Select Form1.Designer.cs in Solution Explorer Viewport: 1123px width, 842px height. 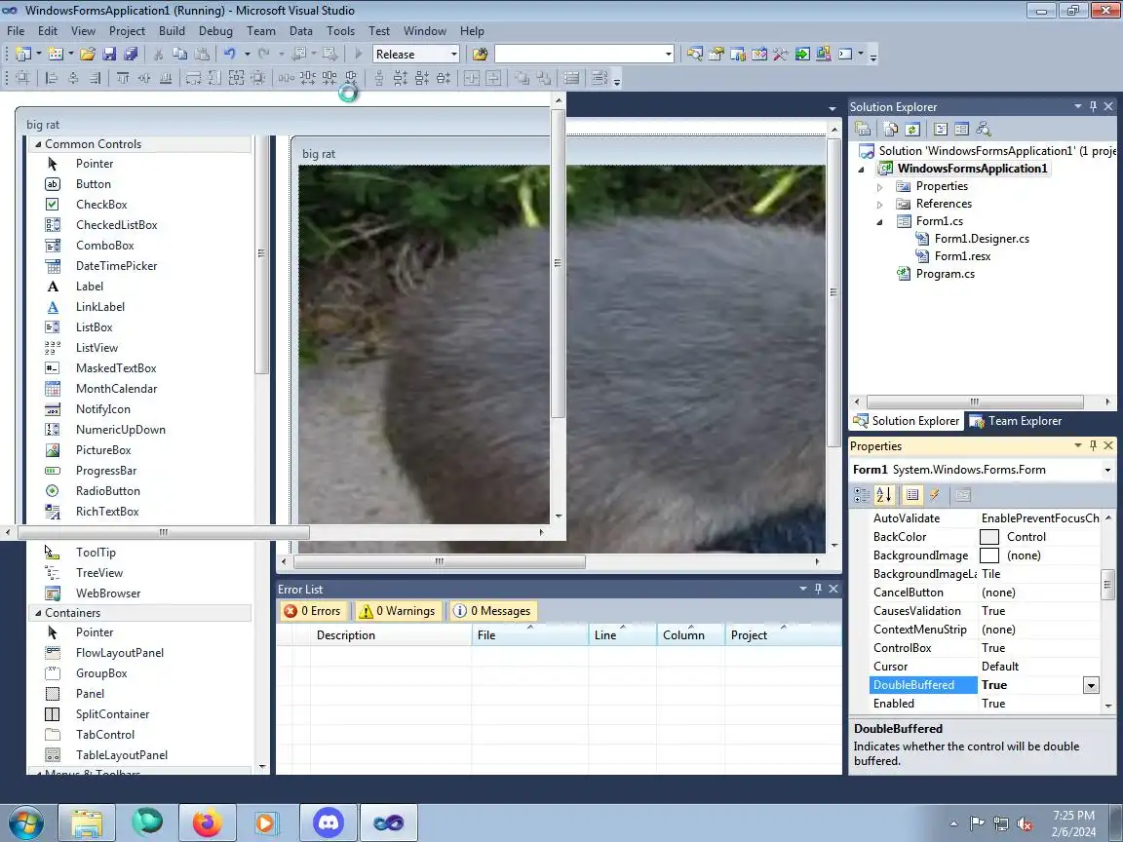click(x=982, y=239)
